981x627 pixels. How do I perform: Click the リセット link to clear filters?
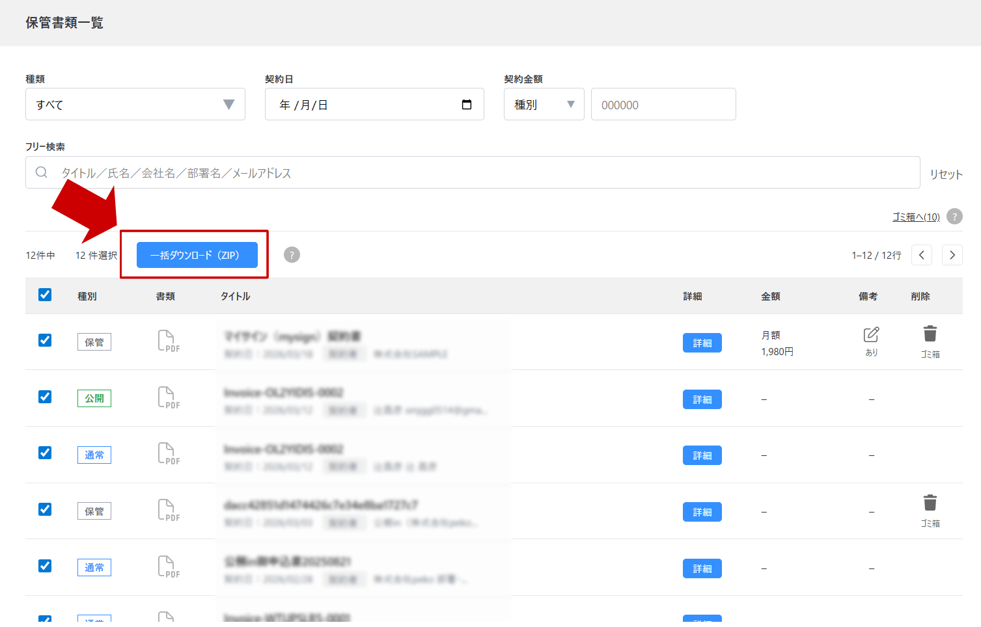coord(945,174)
